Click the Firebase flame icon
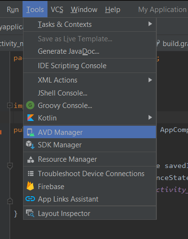Screen dimensions: 188x239 (x=30, y=186)
